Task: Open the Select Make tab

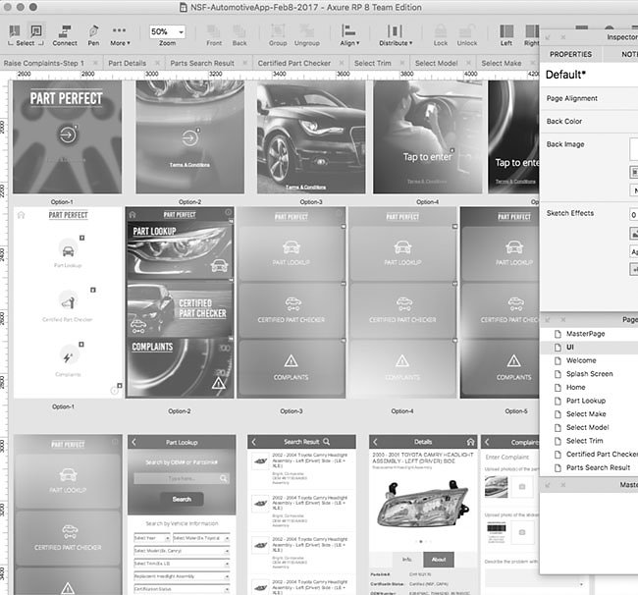Action: tap(502, 63)
